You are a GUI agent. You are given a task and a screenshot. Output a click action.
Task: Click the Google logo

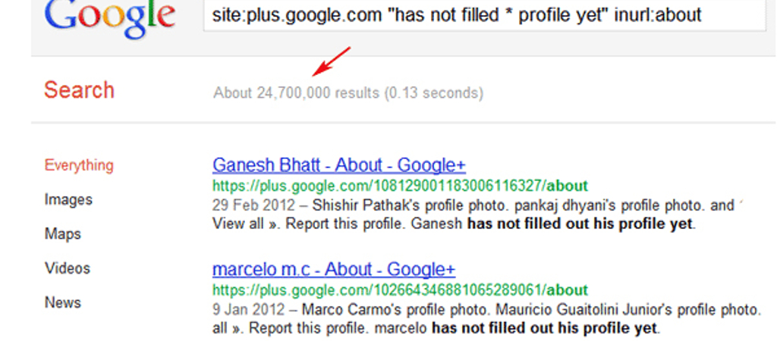click(x=109, y=18)
